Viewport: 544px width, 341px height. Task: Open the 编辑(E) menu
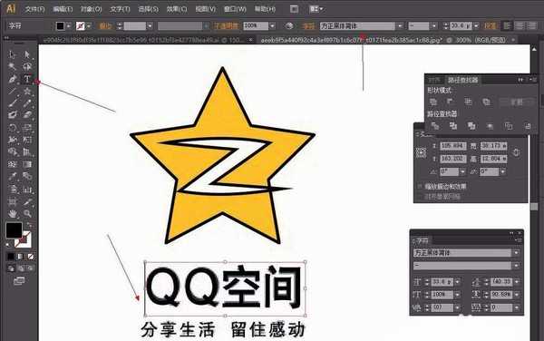[x=63, y=9]
